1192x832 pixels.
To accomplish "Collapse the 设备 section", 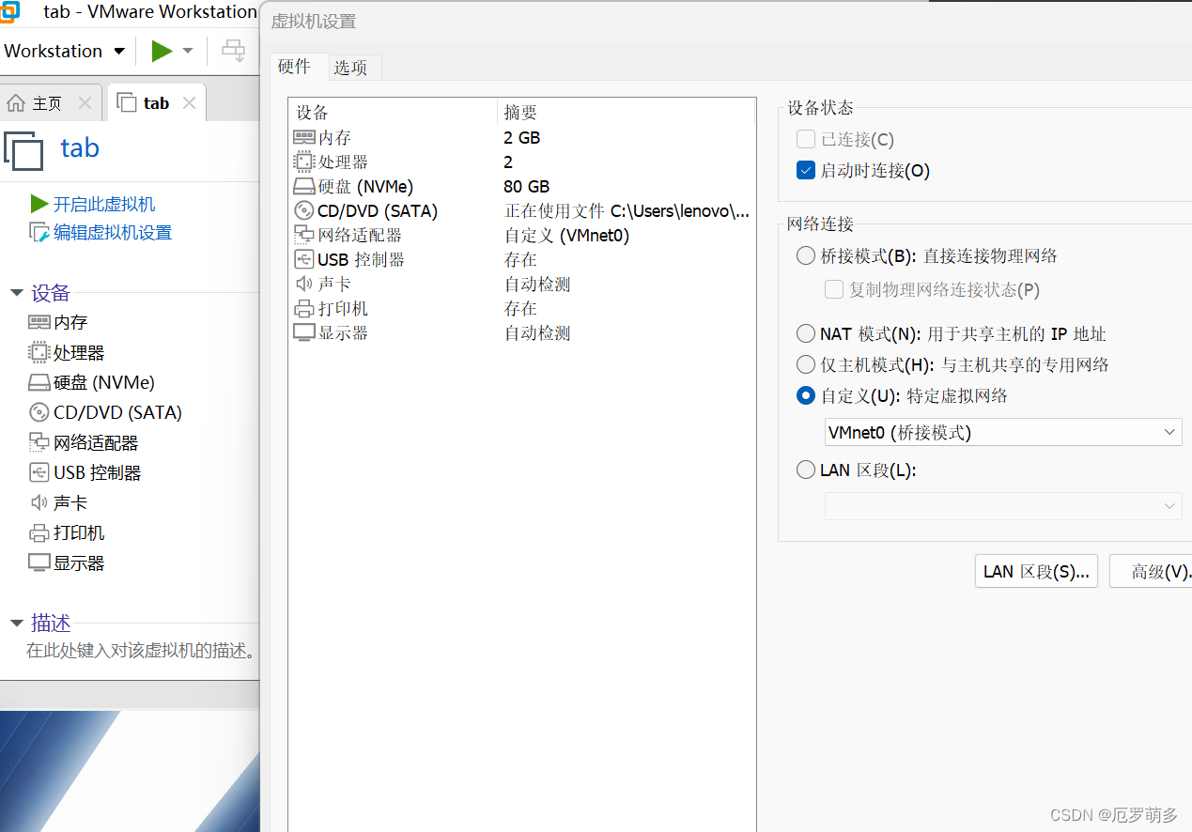I will pos(16,293).
